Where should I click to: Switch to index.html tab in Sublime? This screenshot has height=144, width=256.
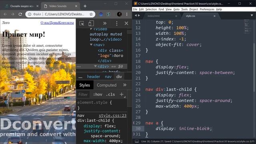pyautogui.click(x=154, y=16)
